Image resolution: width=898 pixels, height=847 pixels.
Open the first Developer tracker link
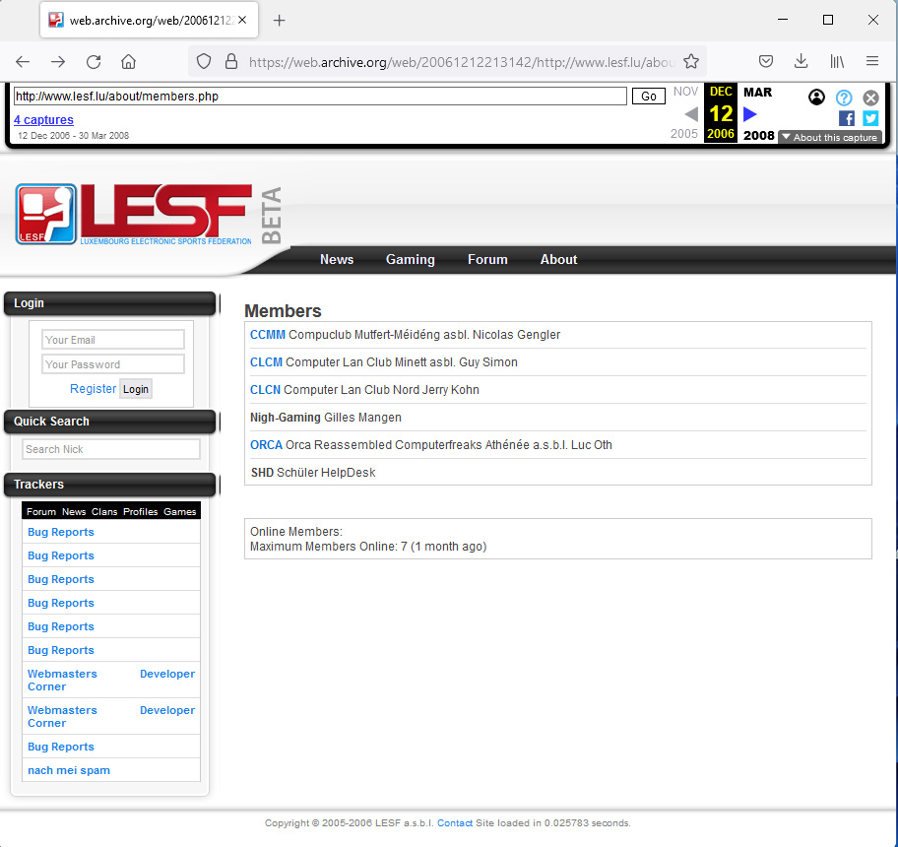(167, 674)
